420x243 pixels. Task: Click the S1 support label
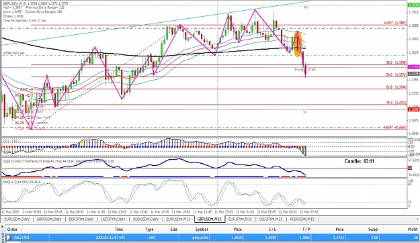click(305, 112)
